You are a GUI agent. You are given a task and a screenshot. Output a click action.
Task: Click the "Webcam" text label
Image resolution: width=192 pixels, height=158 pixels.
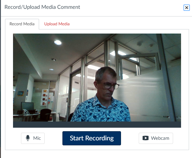point(160,138)
